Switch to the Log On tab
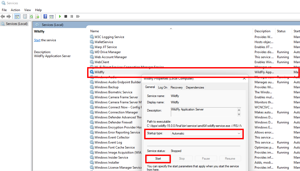300x171 pixels. tap(163, 87)
